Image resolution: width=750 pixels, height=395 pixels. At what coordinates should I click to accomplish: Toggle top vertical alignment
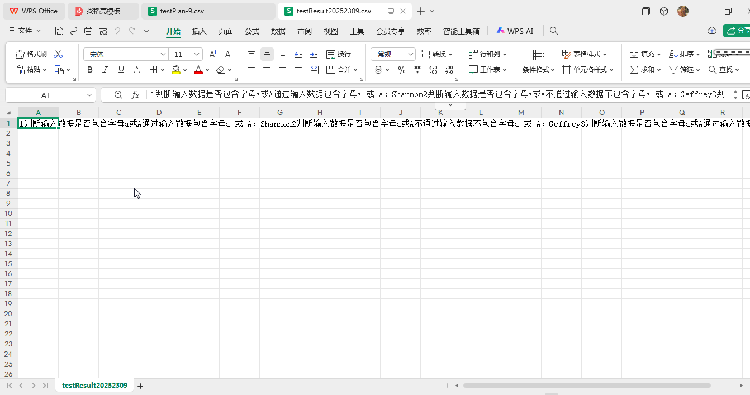pyautogui.click(x=251, y=54)
